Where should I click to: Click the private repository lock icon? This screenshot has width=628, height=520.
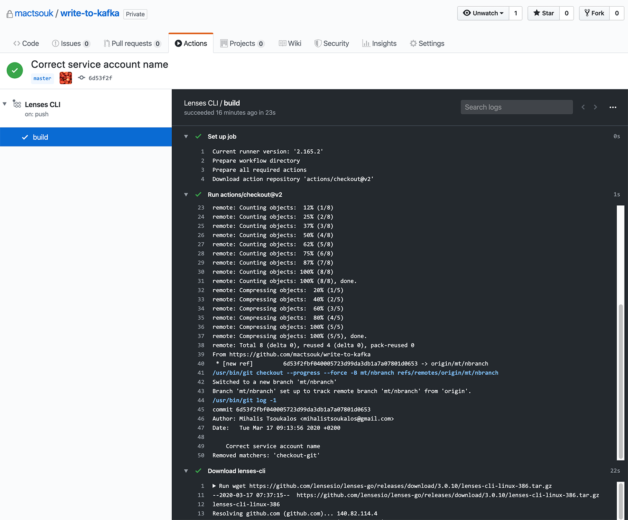pos(10,14)
